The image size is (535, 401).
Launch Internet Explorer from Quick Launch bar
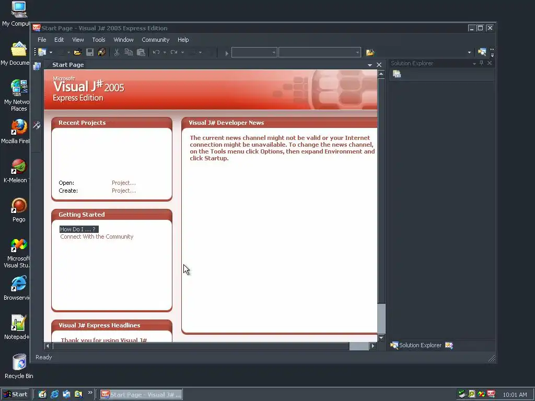click(x=54, y=394)
